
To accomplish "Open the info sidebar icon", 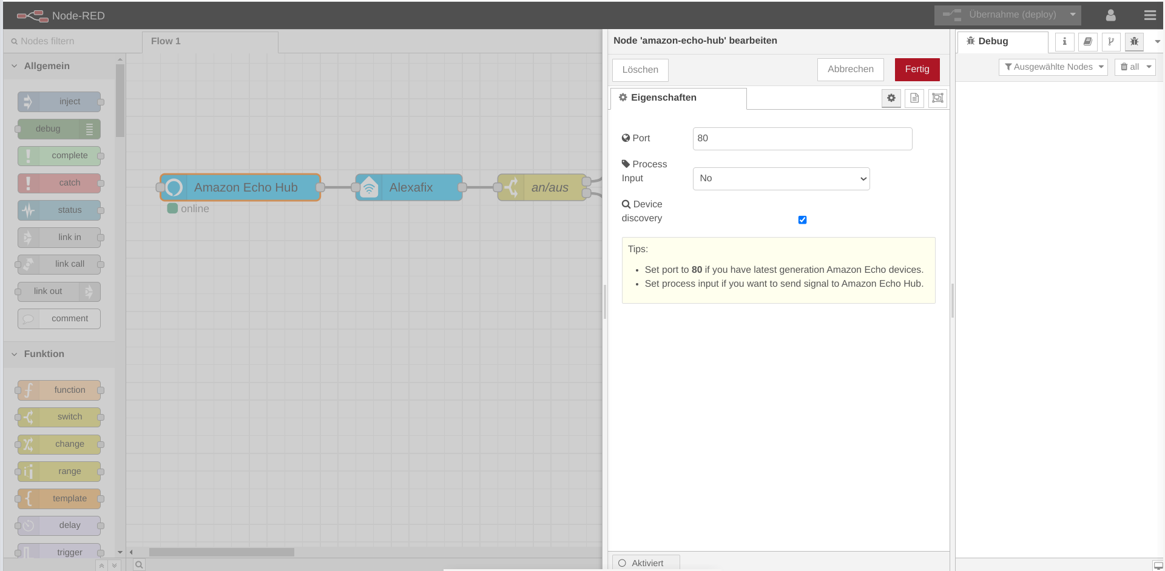I will click(1064, 42).
